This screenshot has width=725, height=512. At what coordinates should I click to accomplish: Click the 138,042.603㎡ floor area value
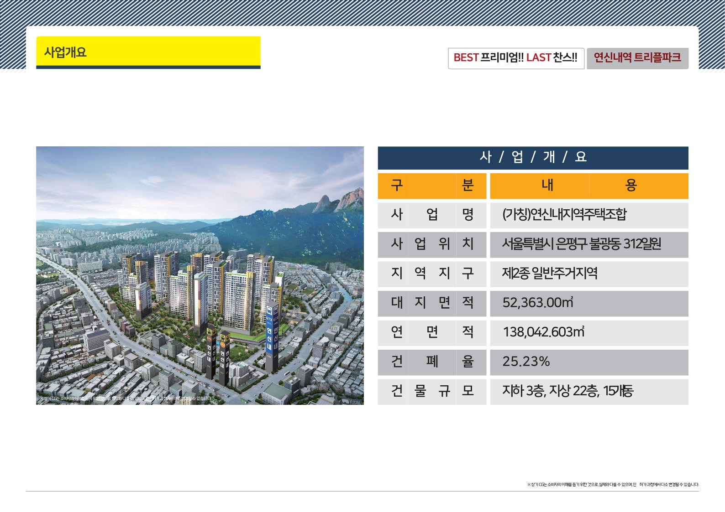[543, 332]
